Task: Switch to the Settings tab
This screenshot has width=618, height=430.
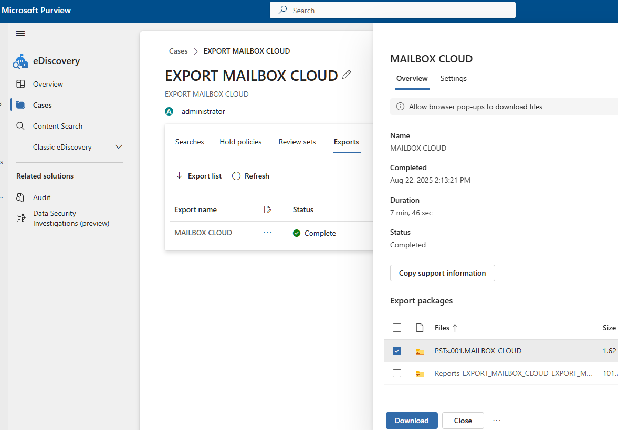Action: pos(453,79)
